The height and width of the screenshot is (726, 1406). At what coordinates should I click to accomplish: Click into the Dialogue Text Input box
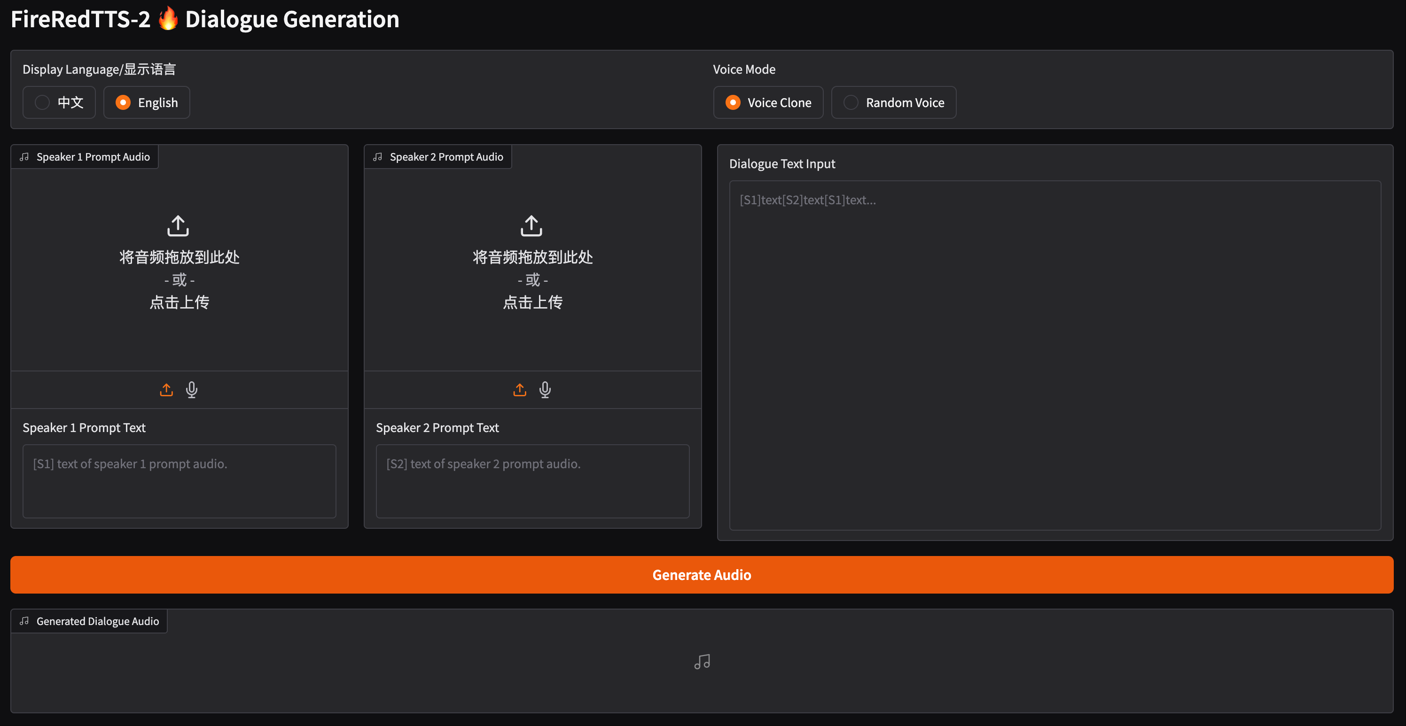pyautogui.click(x=1054, y=355)
